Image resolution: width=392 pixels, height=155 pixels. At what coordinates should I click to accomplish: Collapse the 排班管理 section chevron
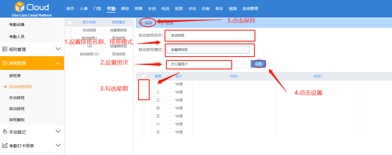58,63
